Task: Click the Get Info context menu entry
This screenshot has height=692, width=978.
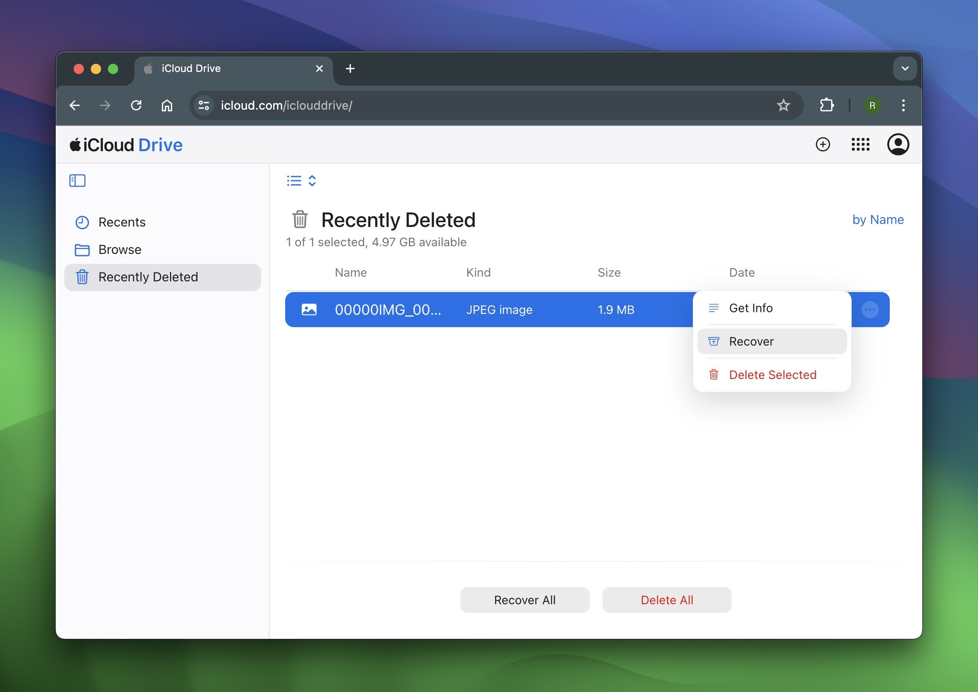Action: [751, 308]
